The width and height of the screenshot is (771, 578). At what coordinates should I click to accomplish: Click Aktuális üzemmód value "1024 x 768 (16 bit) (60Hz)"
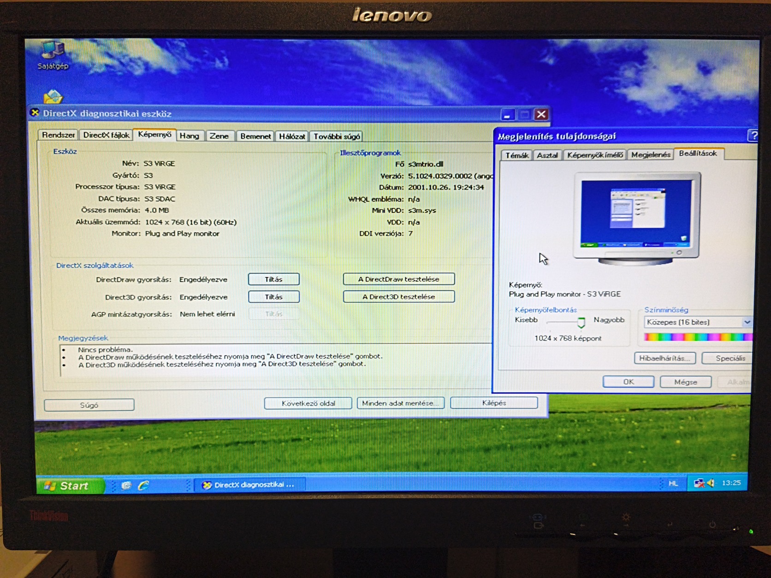[191, 222]
